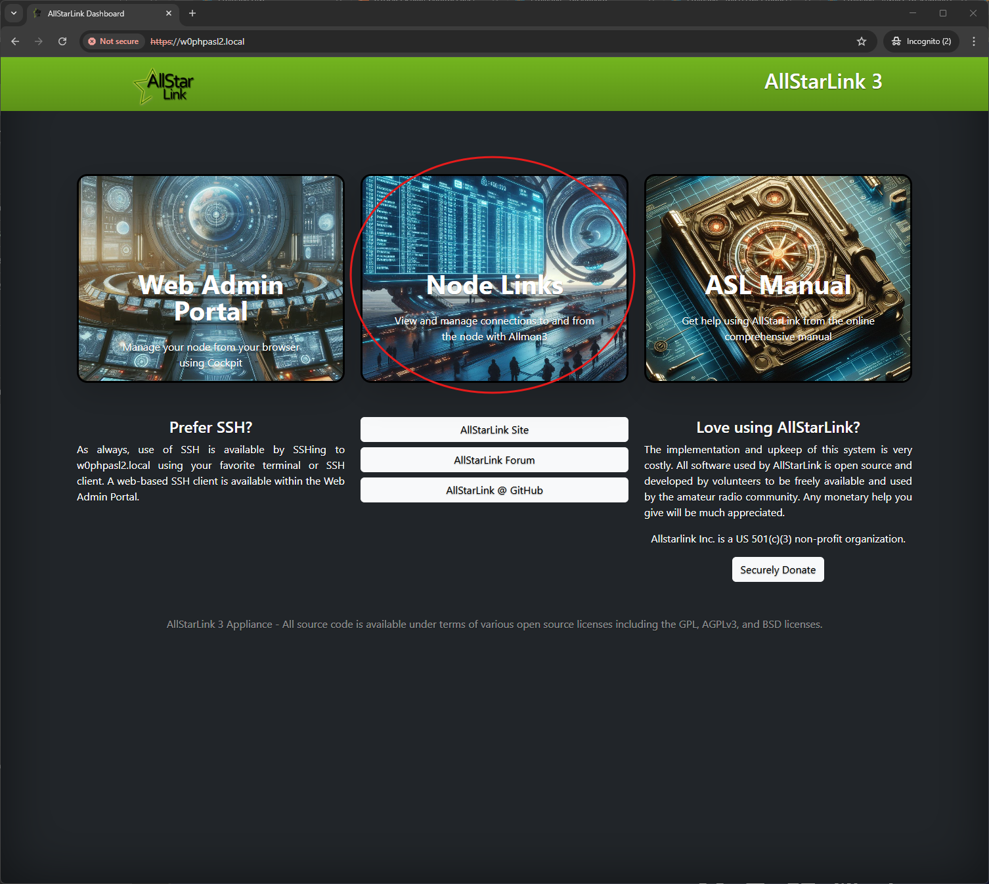Open the Chrome three-dot menu
The height and width of the screenshot is (884, 989).
[x=973, y=41]
